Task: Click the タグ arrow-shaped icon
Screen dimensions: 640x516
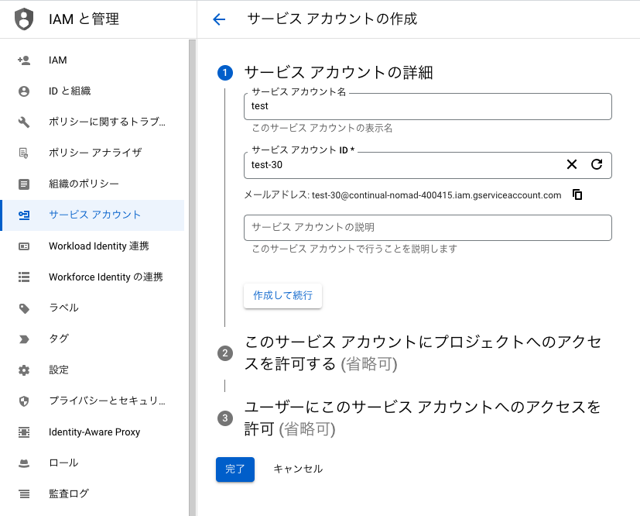Action: [x=24, y=339]
